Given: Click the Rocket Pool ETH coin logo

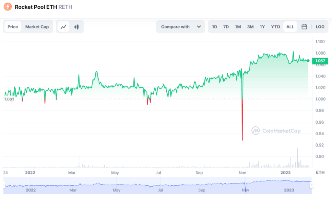Looking at the screenshot, I should (x=8, y=7).
